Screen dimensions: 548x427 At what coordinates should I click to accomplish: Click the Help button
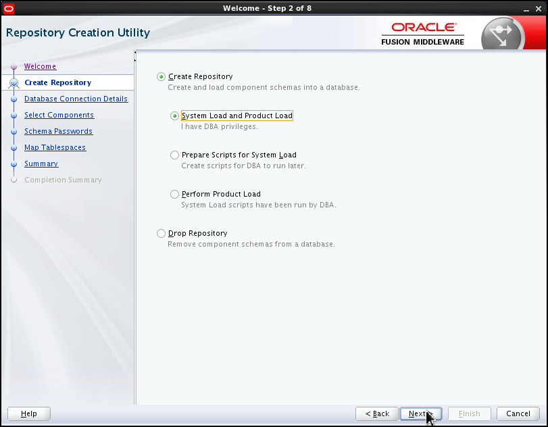pyautogui.click(x=28, y=413)
